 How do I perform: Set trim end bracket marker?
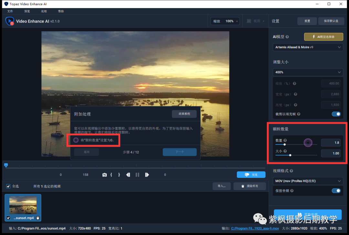pos(119,175)
